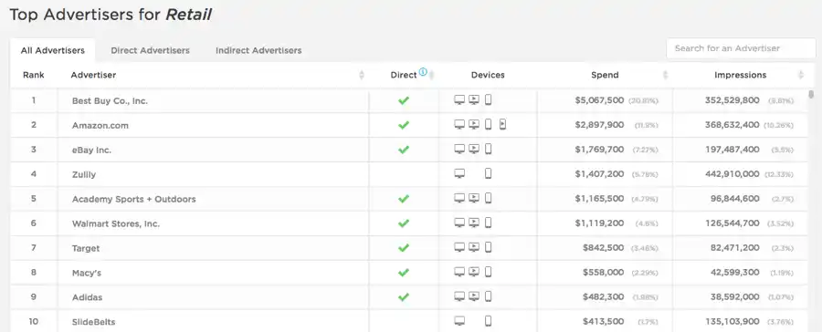Click video icon for Academy Sports + Outdoors

[474, 199]
